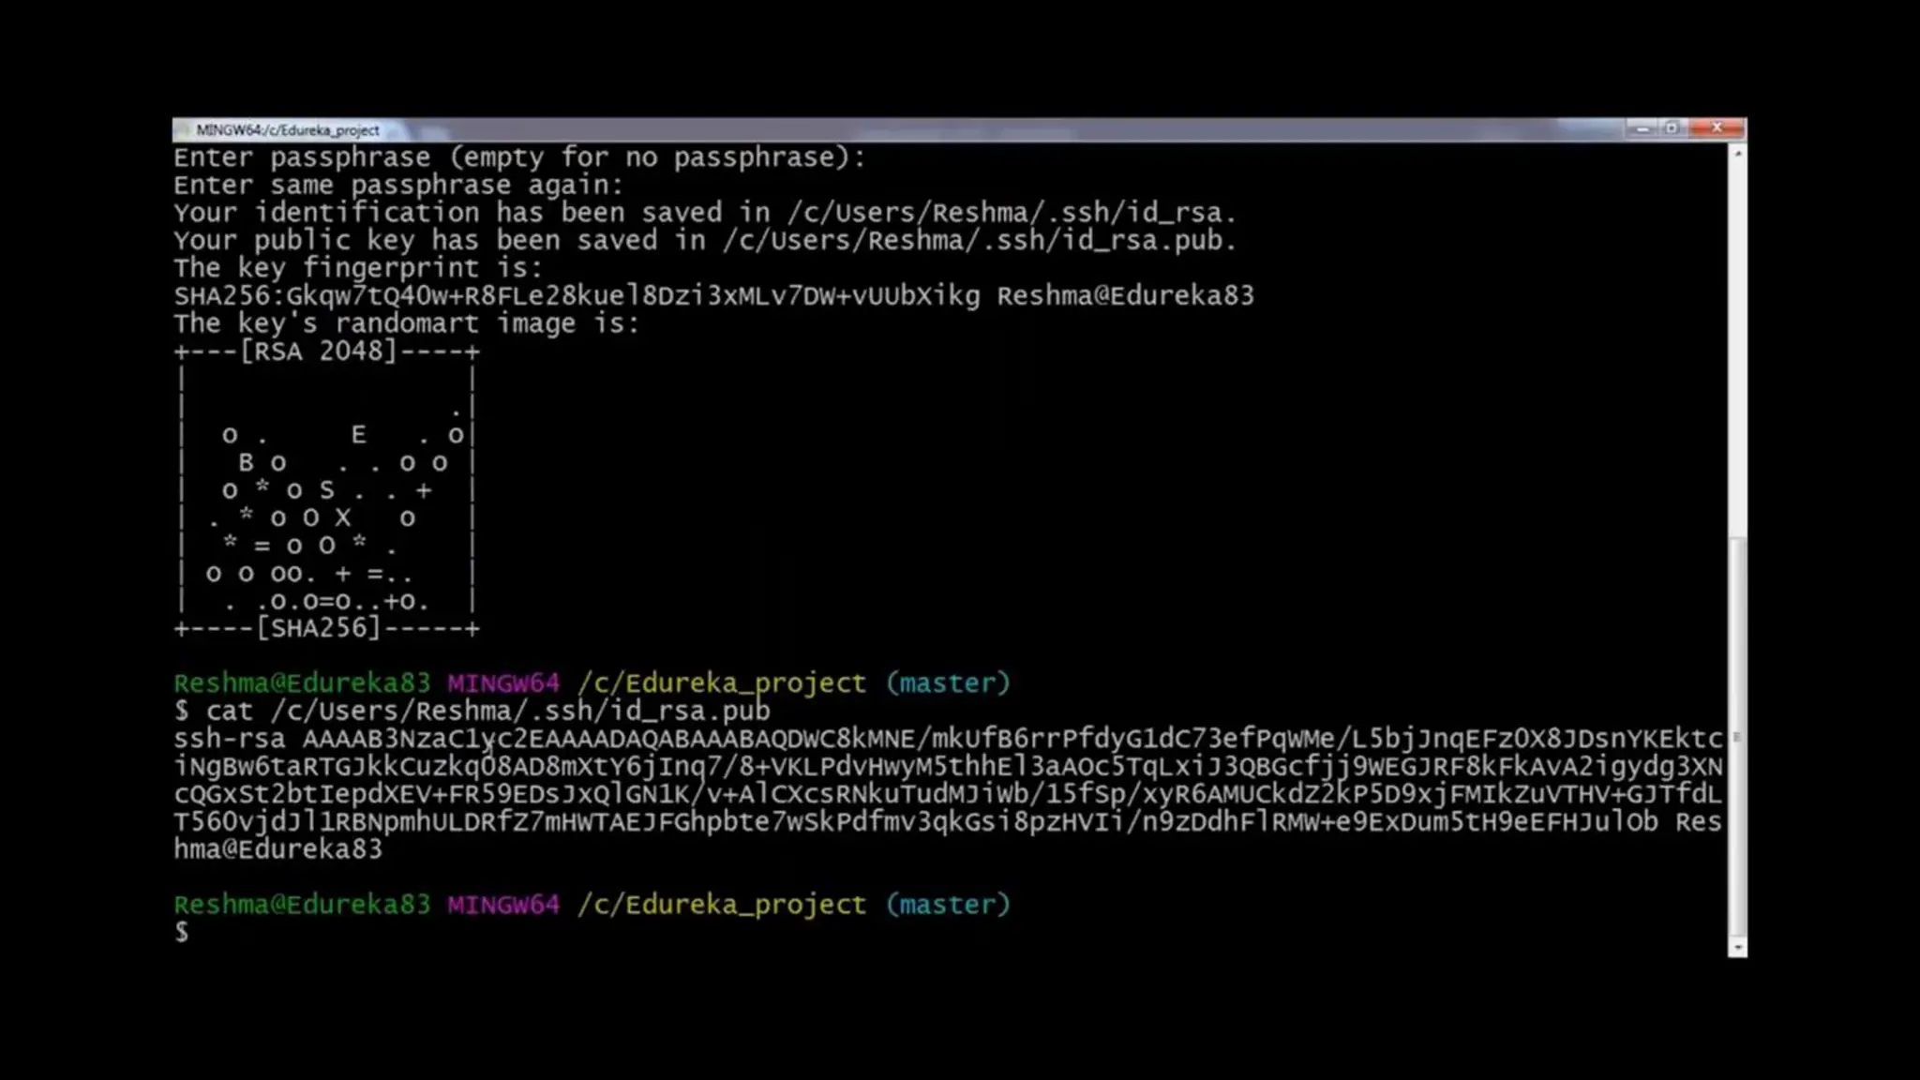The width and height of the screenshot is (1920, 1080).
Task: Click the randomart row containing 'B o'
Action: 326,463
